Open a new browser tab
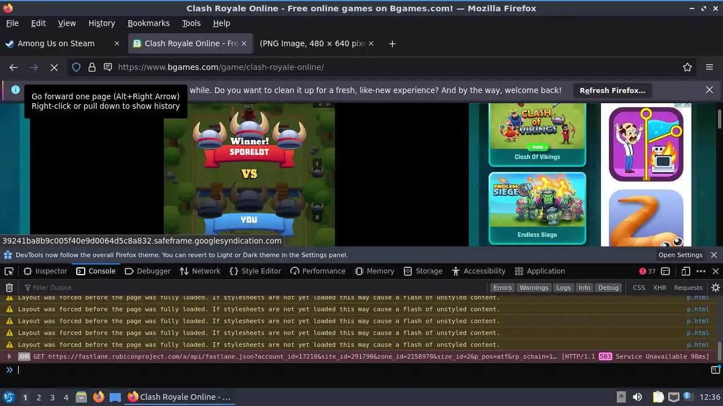Image resolution: width=723 pixels, height=406 pixels. click(392, 43)
